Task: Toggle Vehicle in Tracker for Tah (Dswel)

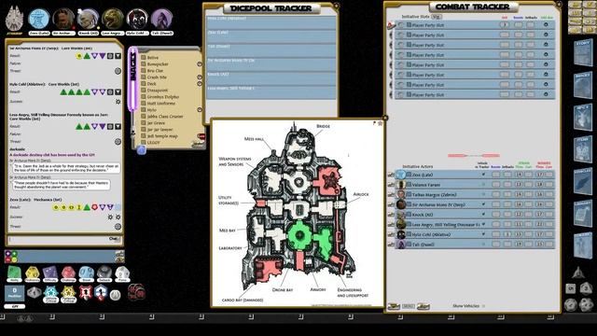Action: tap(483, 245)
